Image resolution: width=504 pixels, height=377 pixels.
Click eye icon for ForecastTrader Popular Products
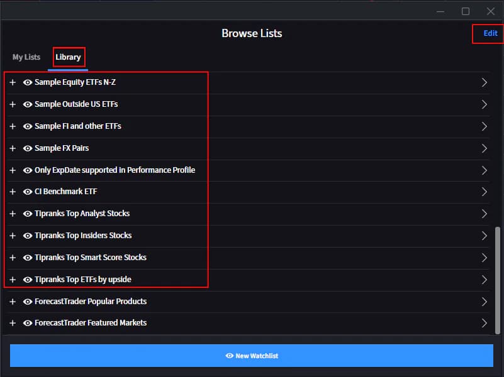[x=28, y=302]
